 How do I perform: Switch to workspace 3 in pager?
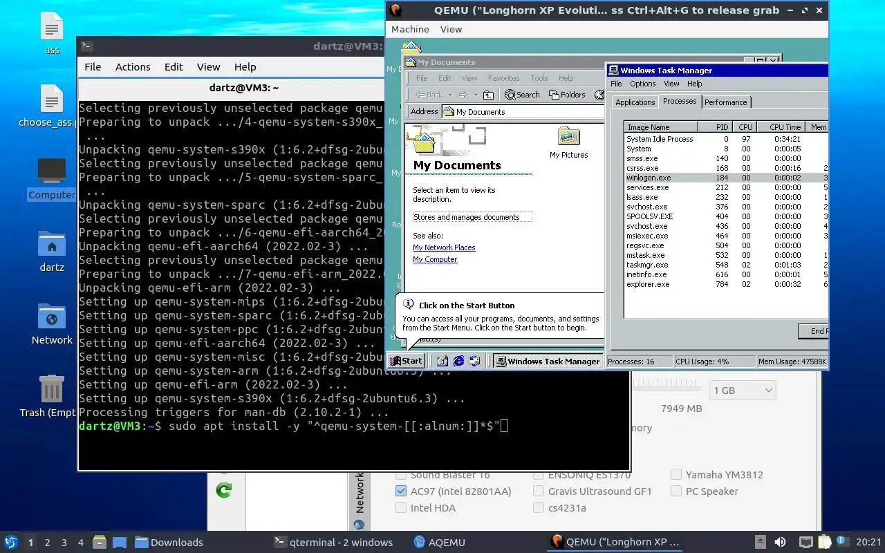tap(64, 543)
